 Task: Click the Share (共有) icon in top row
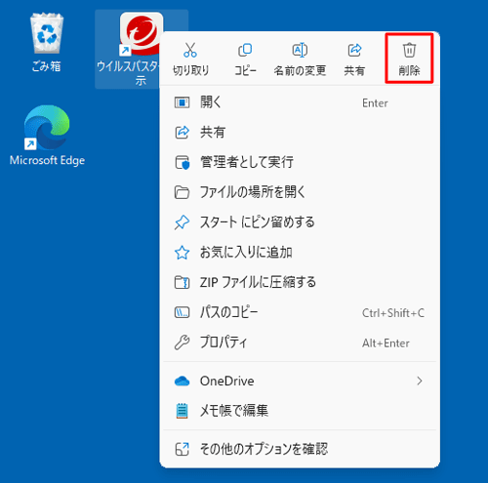tap(354, 51)
